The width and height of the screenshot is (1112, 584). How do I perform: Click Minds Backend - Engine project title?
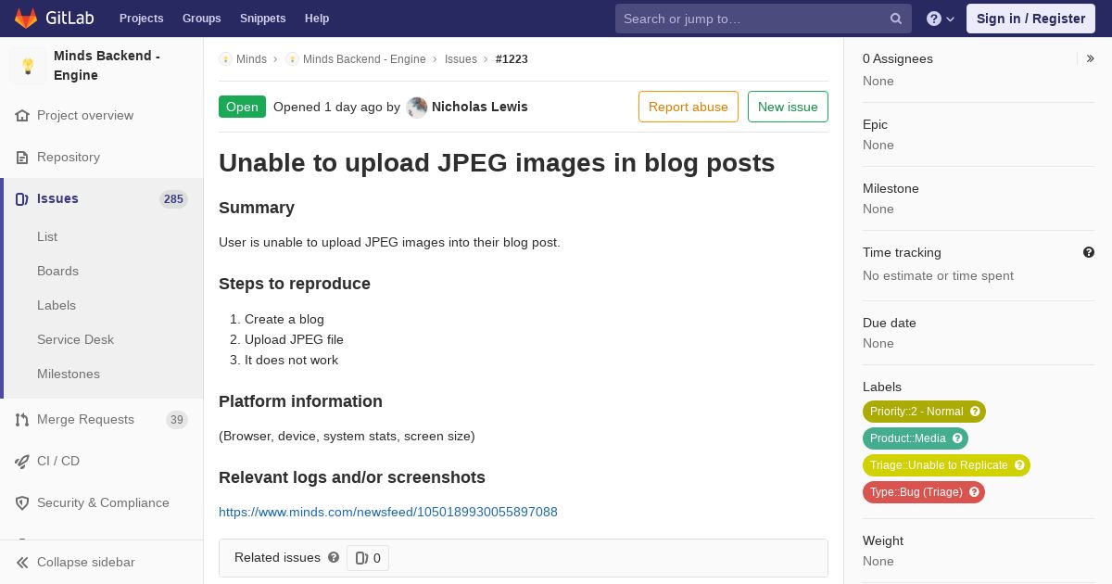coord(107,66)
